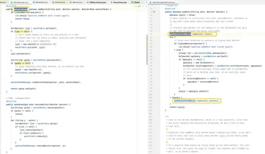
Task: Open the NIOServerCnxn.java tab
Action: [x=98, y=2]
